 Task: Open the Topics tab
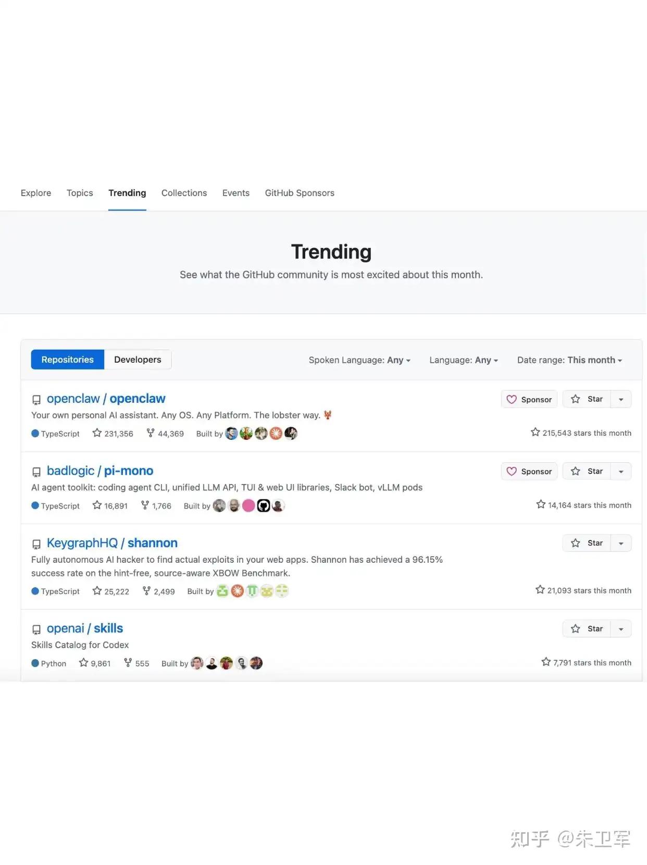tap(80, 193)
